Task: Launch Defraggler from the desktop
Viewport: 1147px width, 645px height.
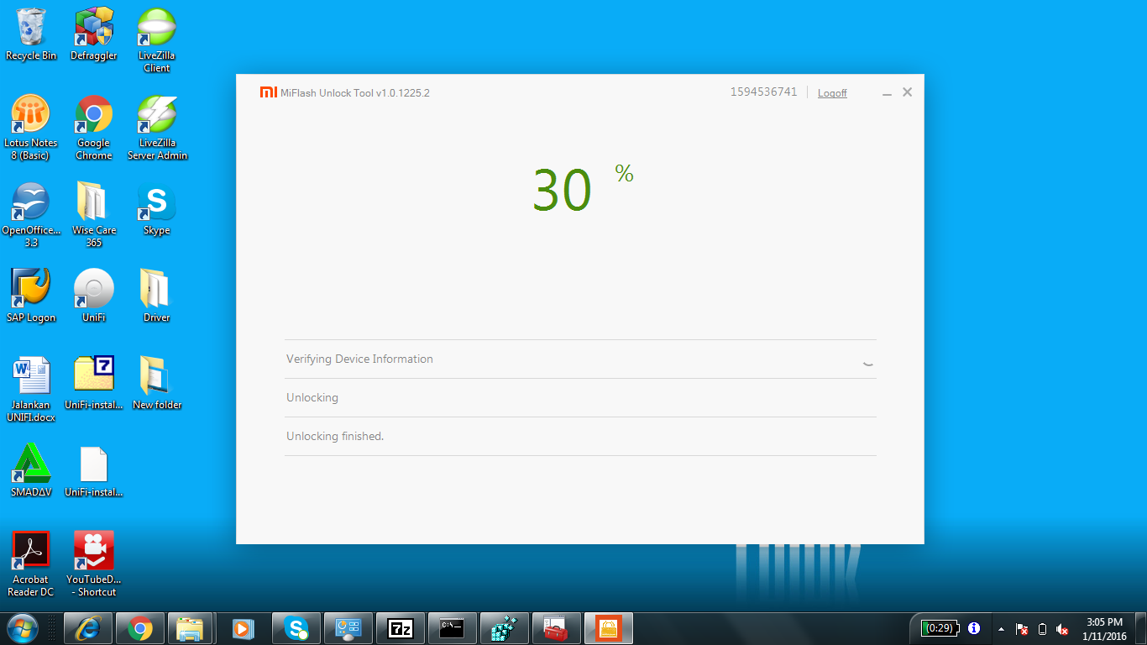Action: (93, 34)
